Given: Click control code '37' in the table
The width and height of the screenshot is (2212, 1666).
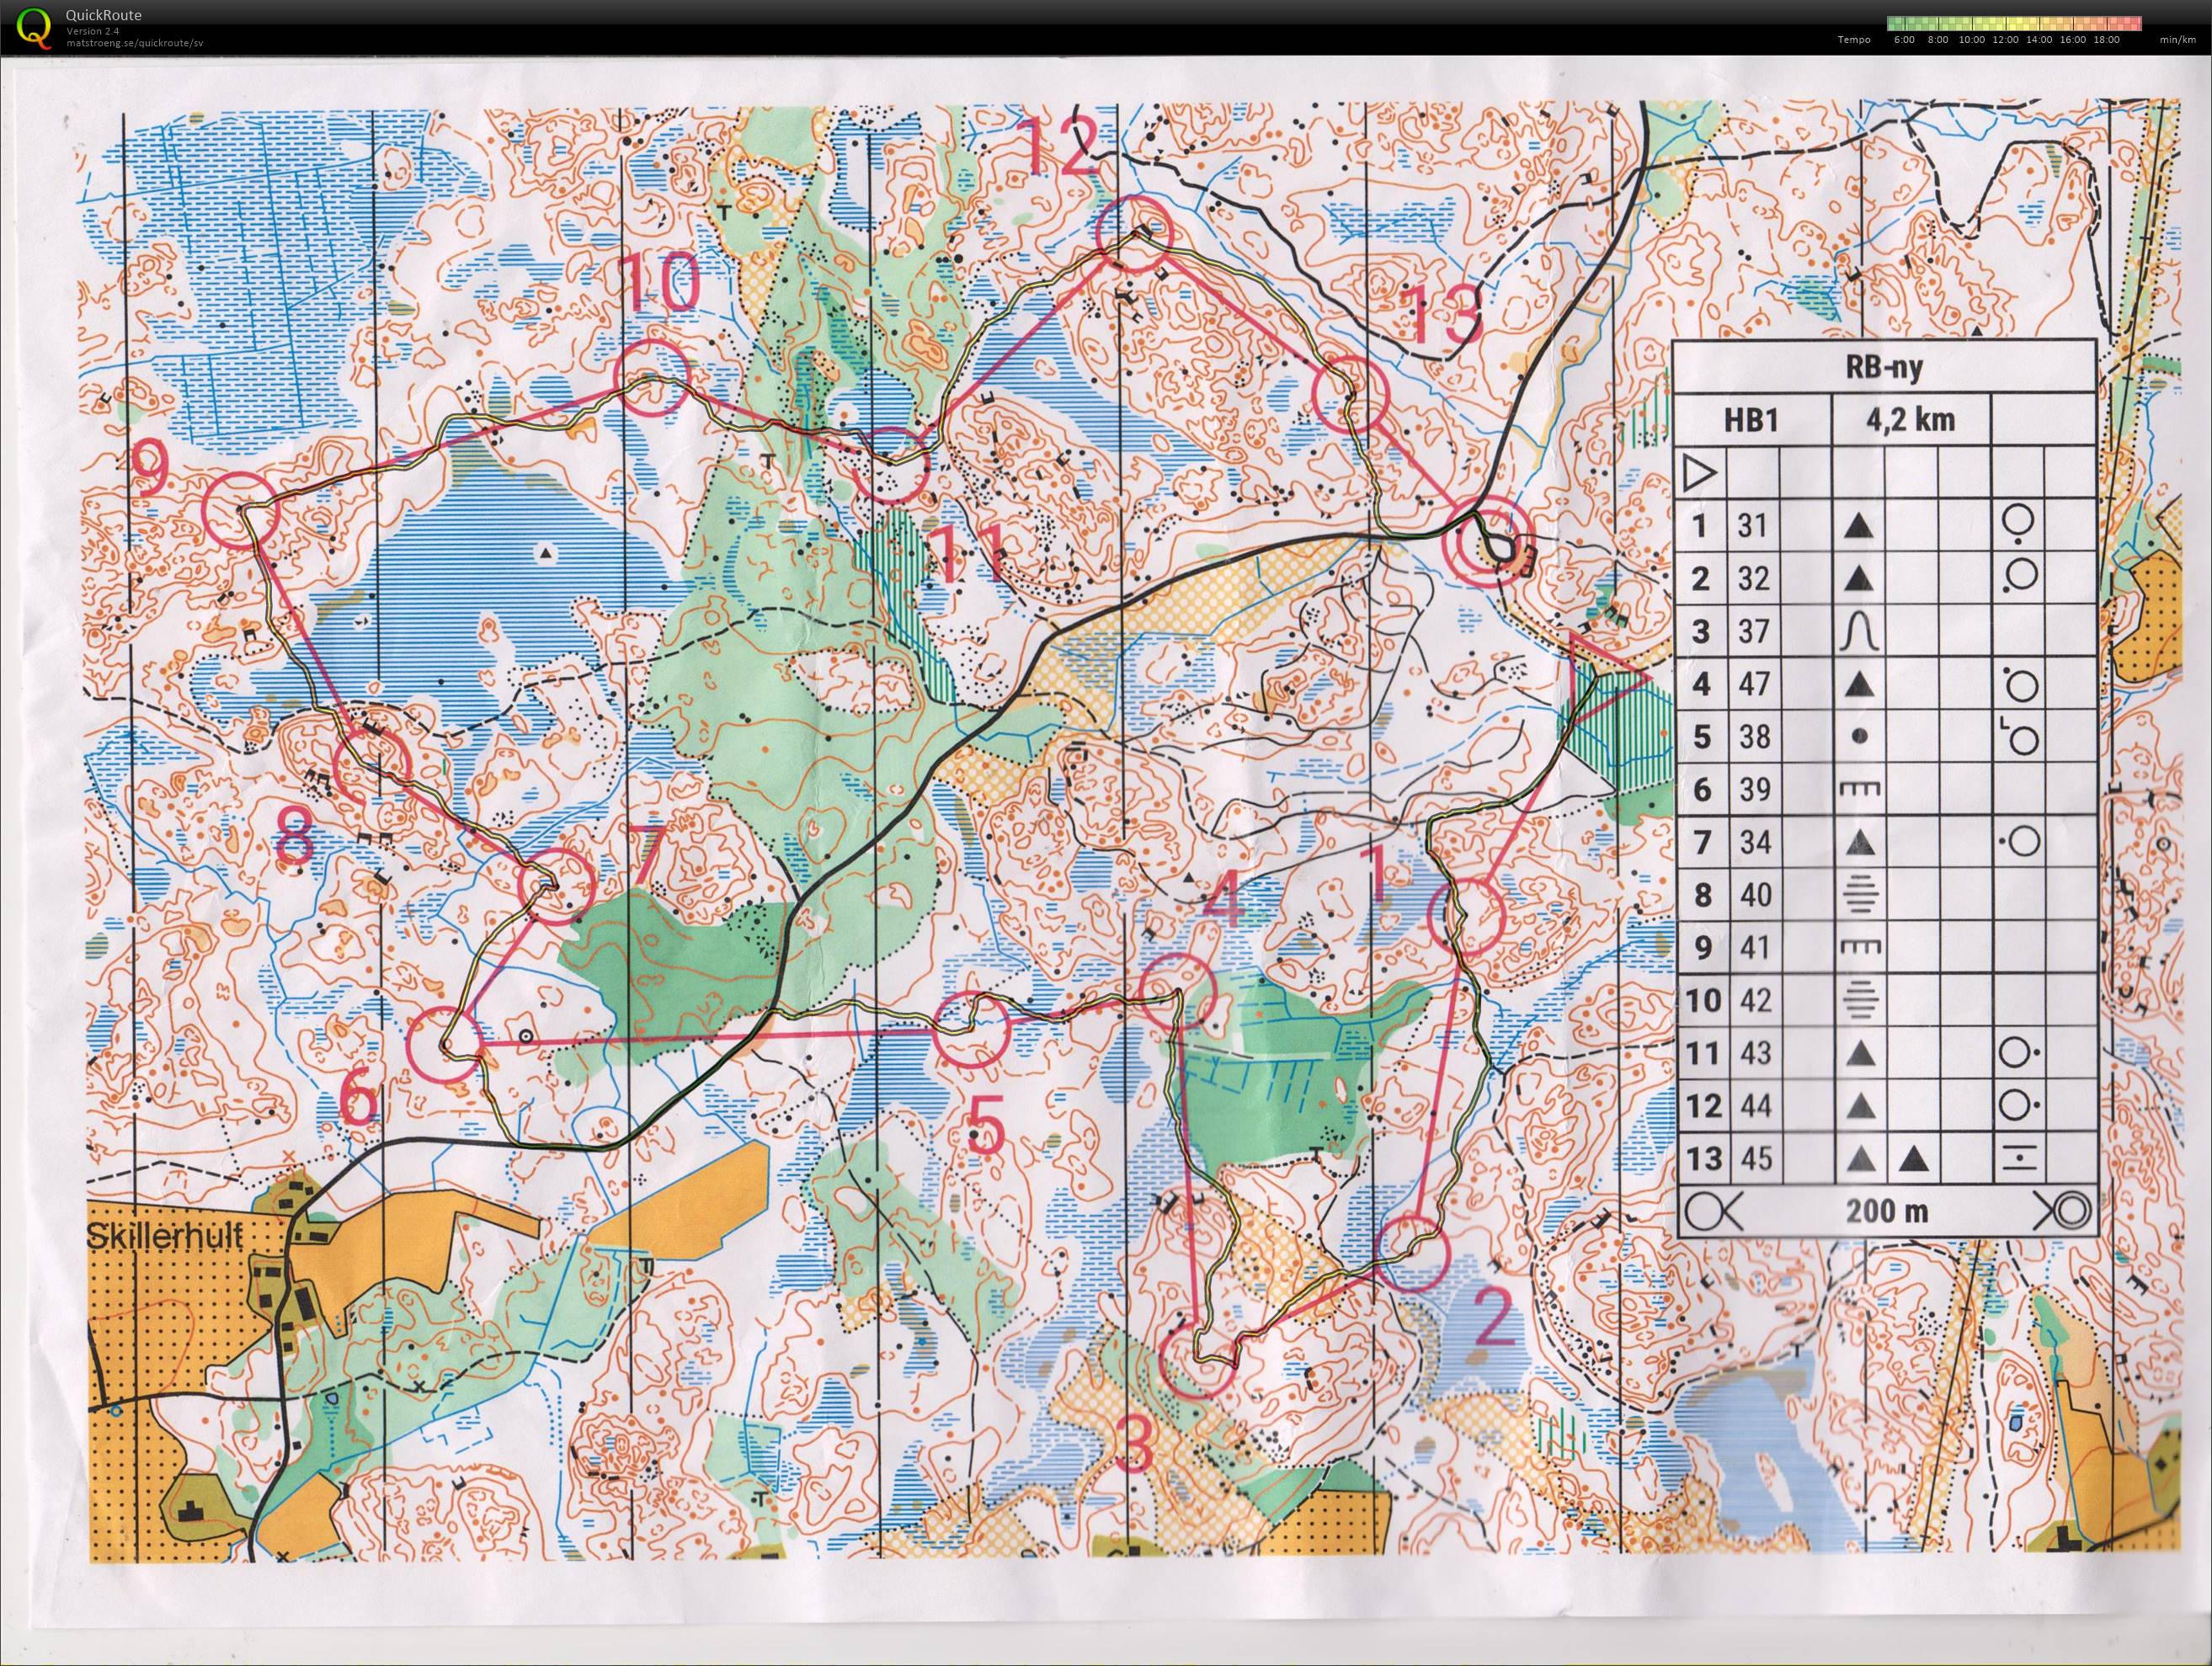Looking at the screenshot, I should [x=1752, y=632].
